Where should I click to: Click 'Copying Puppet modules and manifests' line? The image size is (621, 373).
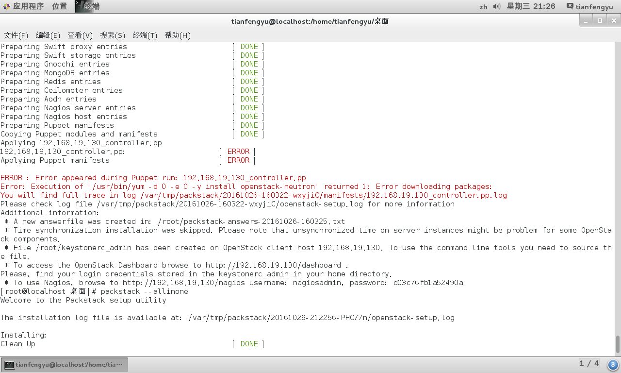click(x=79, y=134)
